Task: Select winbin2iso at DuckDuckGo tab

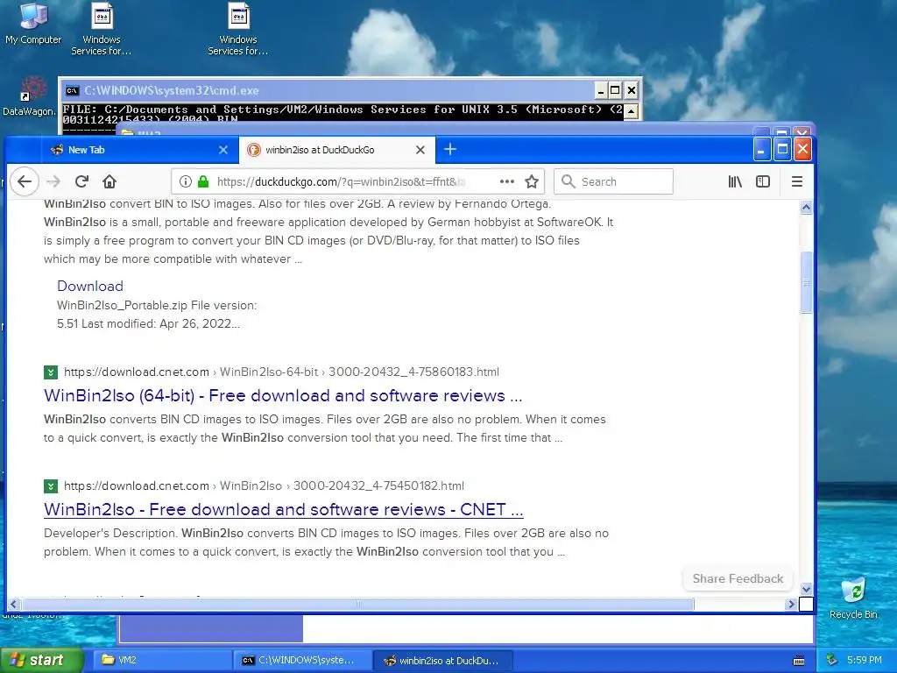Action: 337,150
